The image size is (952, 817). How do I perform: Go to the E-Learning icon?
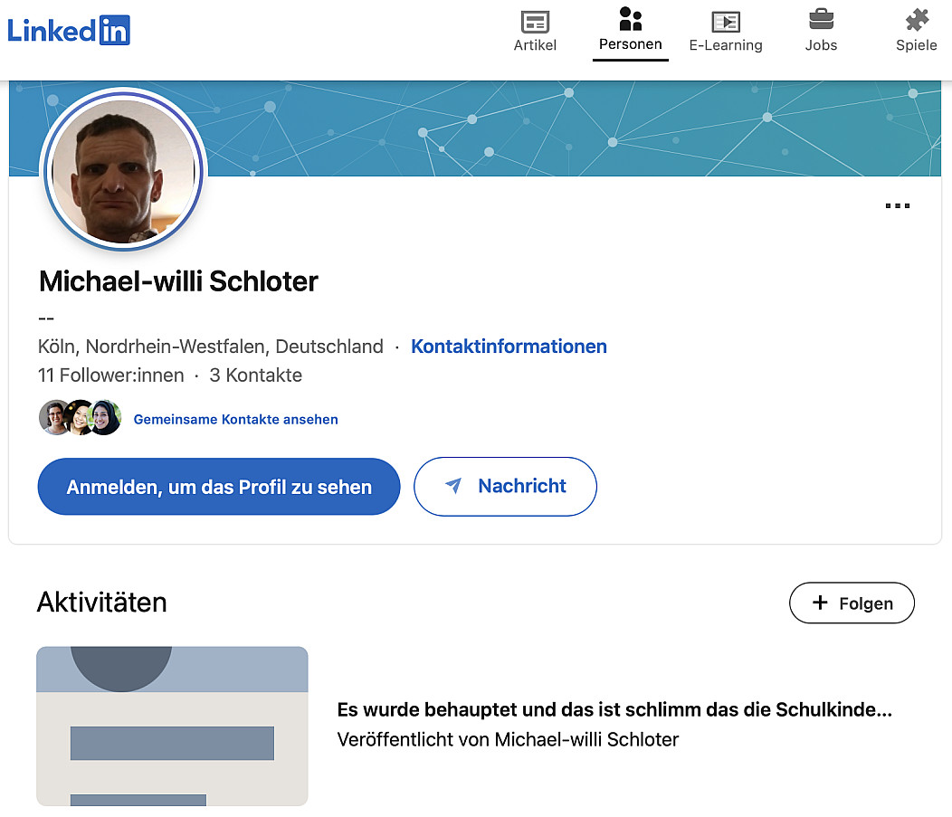tap(725, 22)
